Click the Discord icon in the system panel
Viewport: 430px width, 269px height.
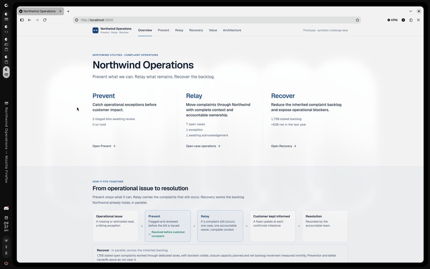(6, 208)
